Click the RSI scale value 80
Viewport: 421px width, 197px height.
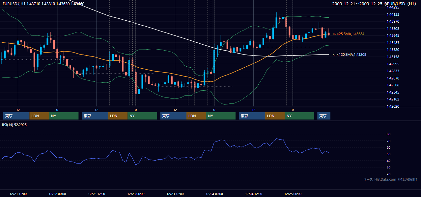pos(388,134)
